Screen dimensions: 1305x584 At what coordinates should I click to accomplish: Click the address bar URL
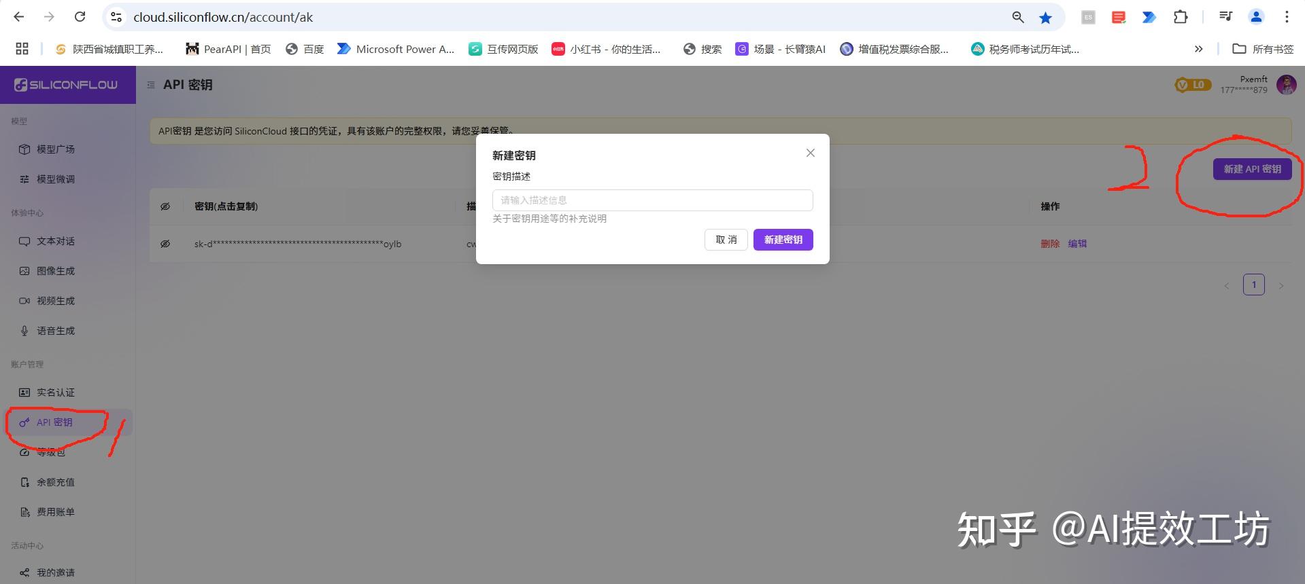click(223, 17)
